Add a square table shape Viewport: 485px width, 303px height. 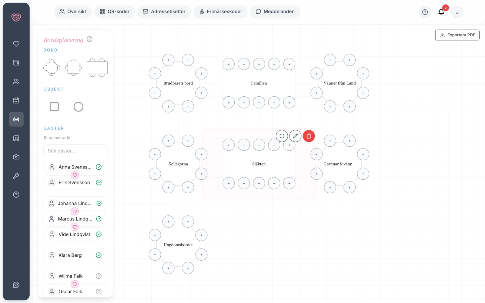[73, 68]
